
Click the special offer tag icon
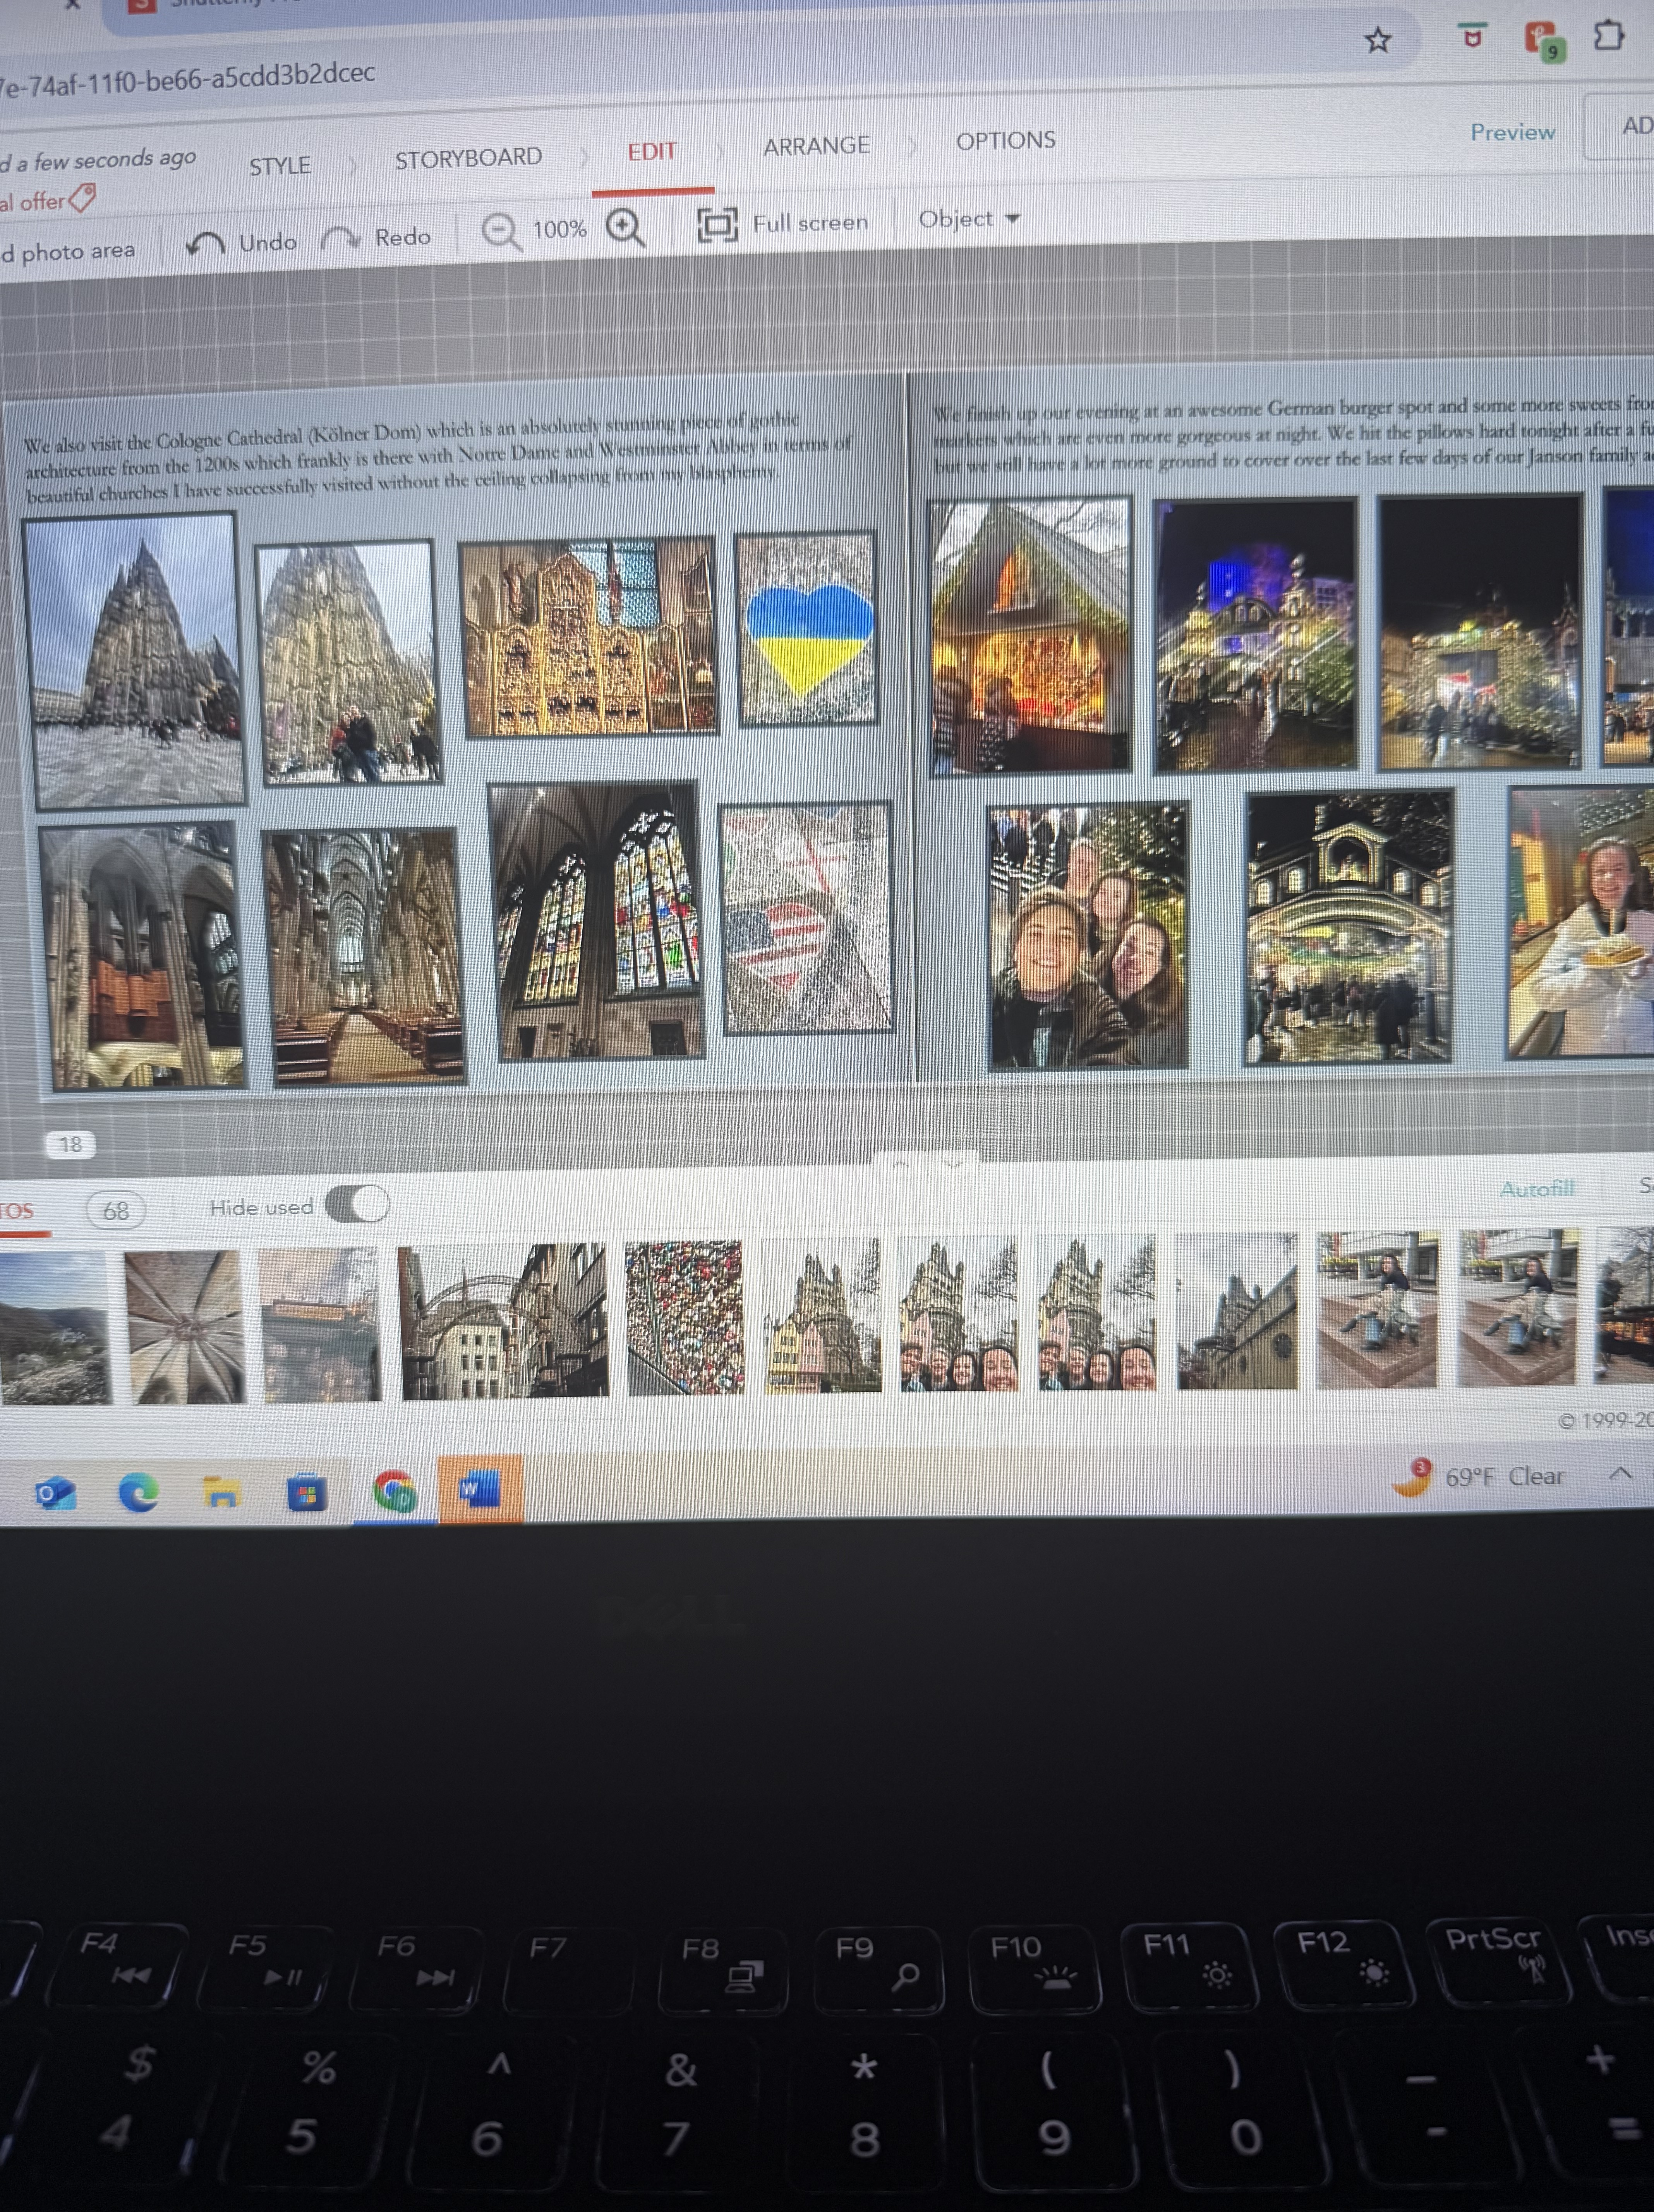[82, 198]
